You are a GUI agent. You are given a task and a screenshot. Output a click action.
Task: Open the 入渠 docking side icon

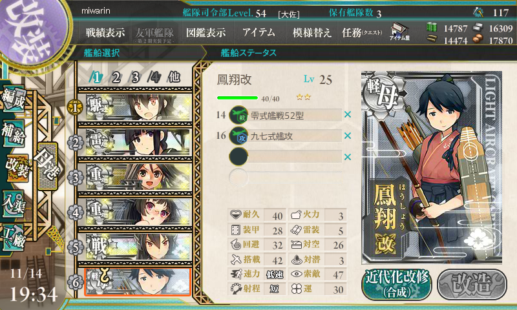pyautogui.click(x=13, y=204)
